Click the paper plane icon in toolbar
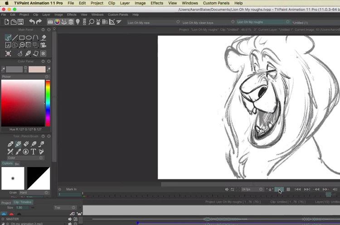The height and width of the screenshot is (225, 340). click(x=119, y=22)
